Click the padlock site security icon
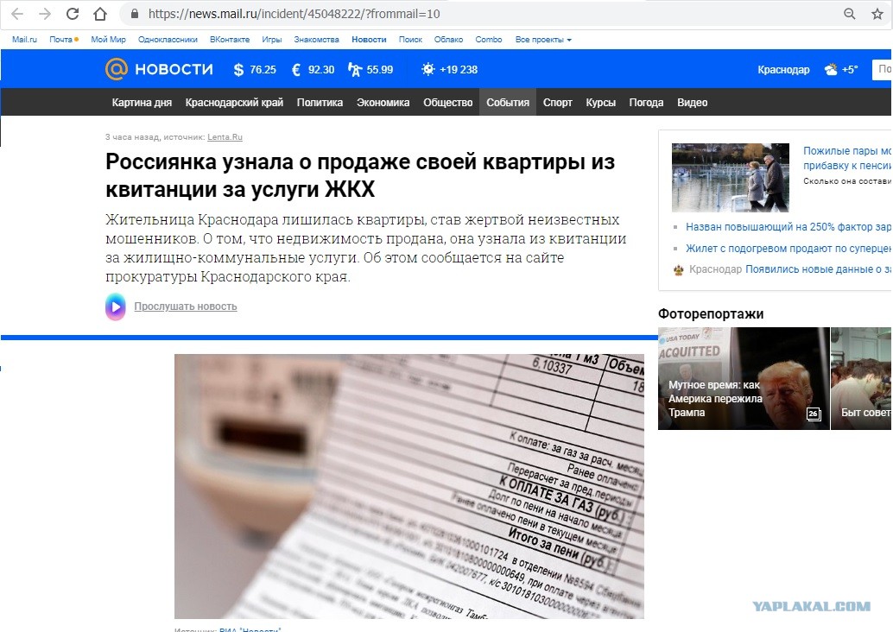Image resolution: width=893 pixels, height=632 pixels. [x=135, y=14]
